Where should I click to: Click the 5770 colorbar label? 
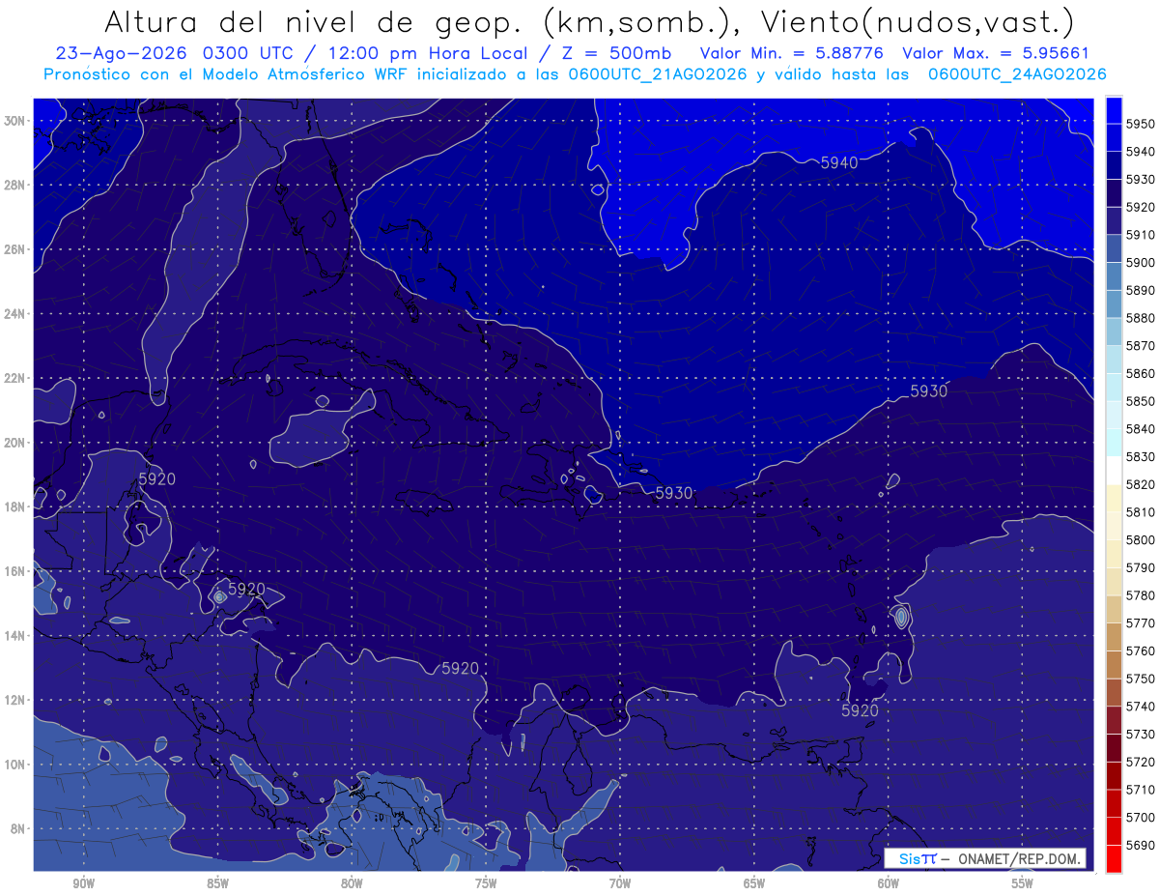click(x=1140, y=623)
